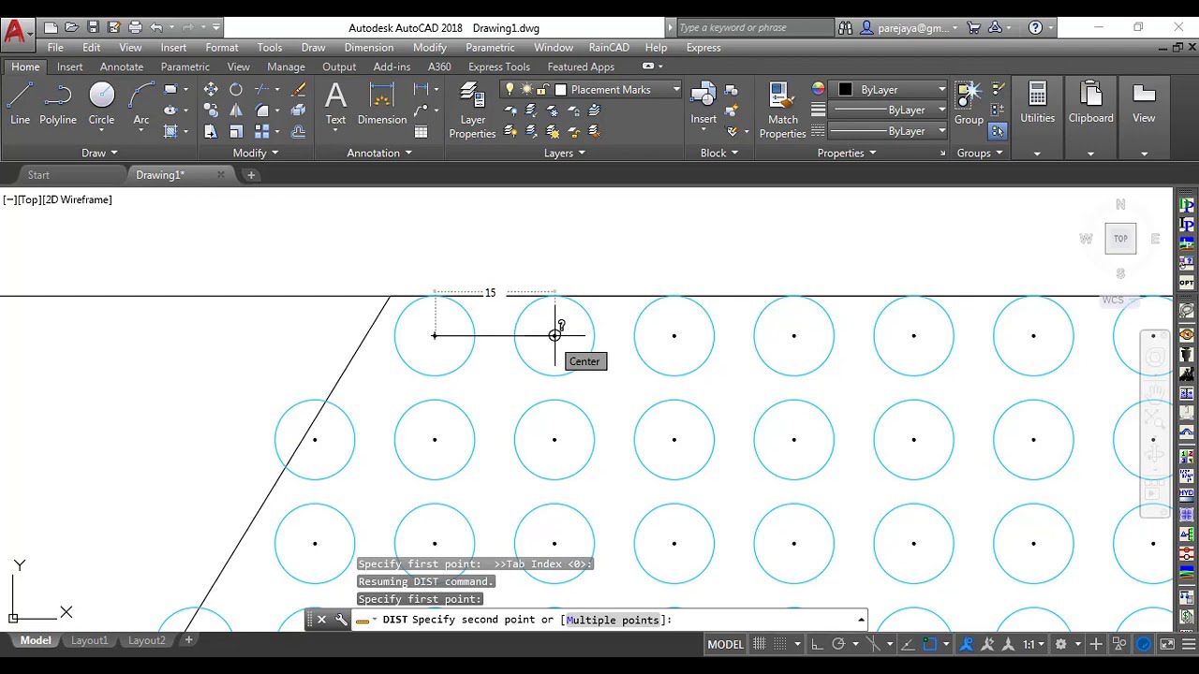Open the Dimension menu
This screenshot has height=674, width=1199.
368,48
